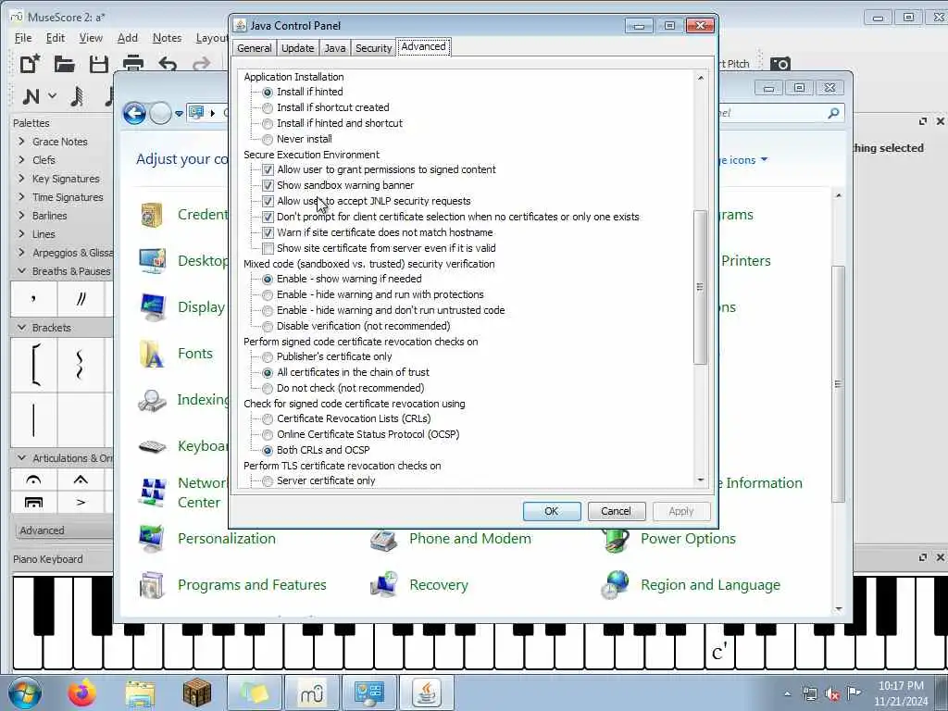Screen dimensions: 948x711
Task: Click MuseScore taskbar button
Action: click(311, 692)
